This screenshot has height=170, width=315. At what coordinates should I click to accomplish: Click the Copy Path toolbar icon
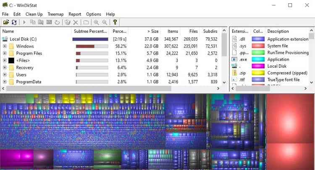click(32, 22)
